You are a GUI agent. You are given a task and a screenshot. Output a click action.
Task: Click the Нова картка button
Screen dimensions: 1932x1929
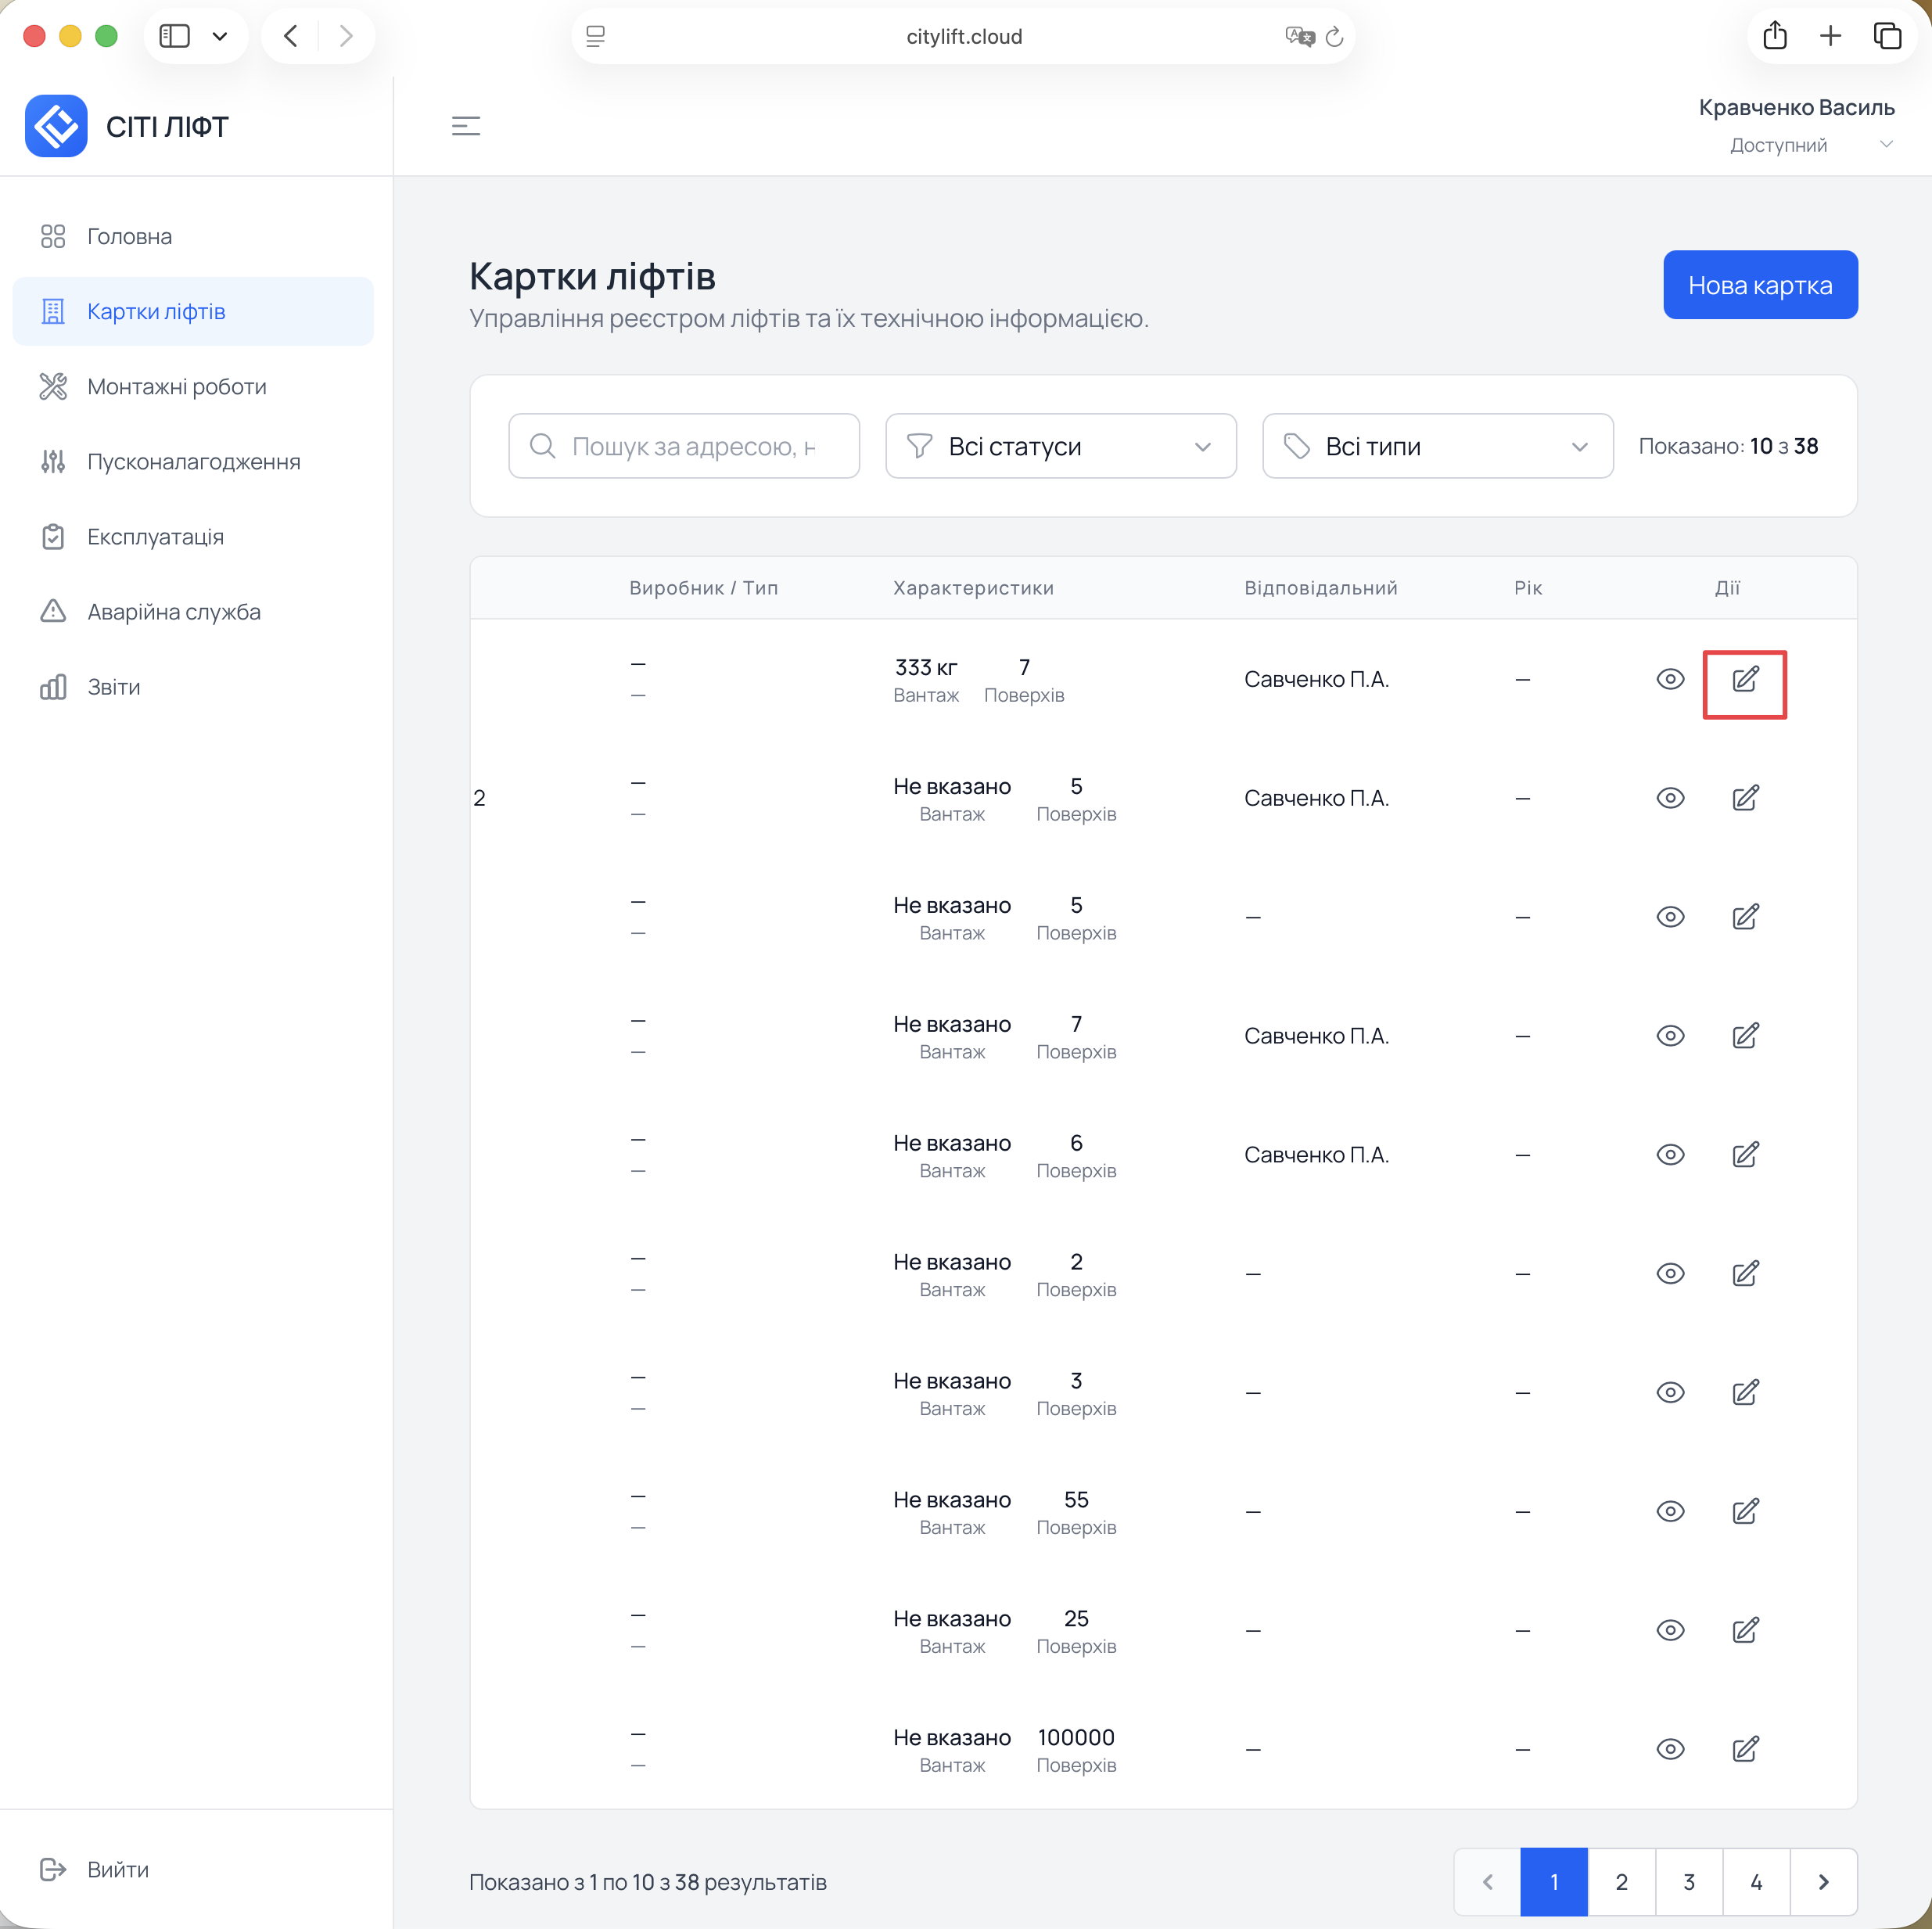(1759, 285)
